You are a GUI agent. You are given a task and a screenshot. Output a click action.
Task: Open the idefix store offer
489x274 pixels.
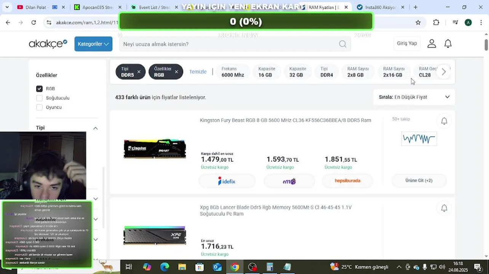[x=227, y=181]
